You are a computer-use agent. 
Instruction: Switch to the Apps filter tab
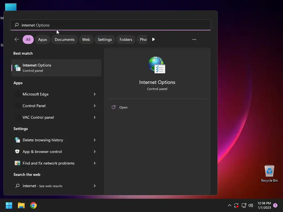(43, 39)
